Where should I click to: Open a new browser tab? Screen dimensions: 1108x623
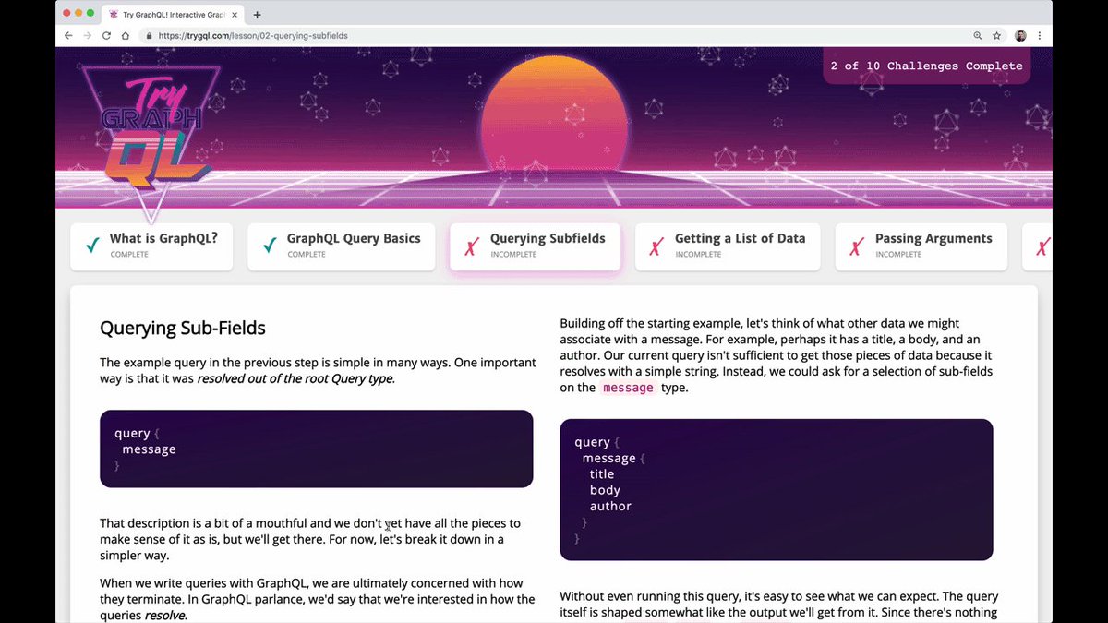(x=257, y=14)
